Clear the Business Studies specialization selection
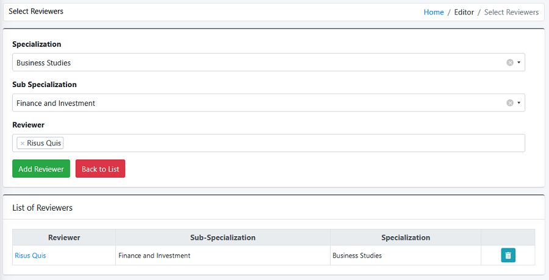549x280 pixels. click(510, 63)
